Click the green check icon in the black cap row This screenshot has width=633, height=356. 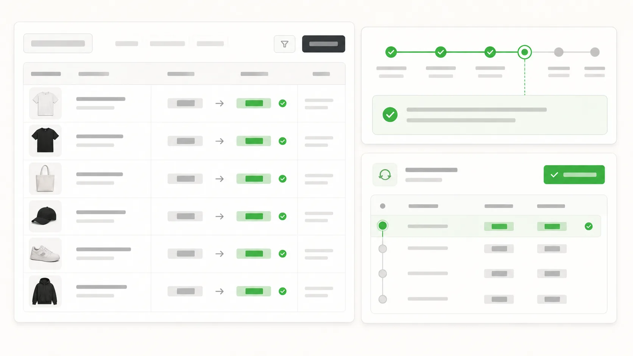[x=282, y=216]
